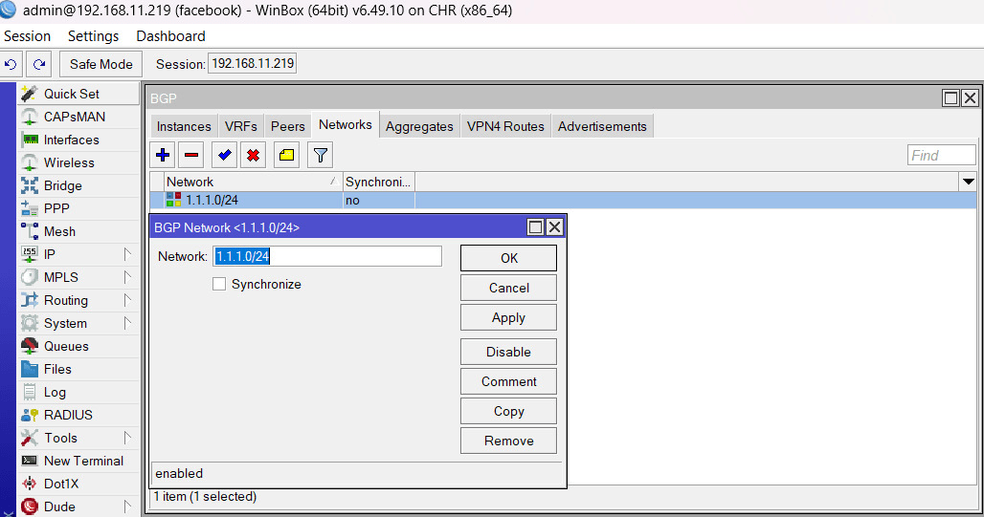Open the Session menu
Viewport: 984px width, 517px height.
click(x=27, y=36)
